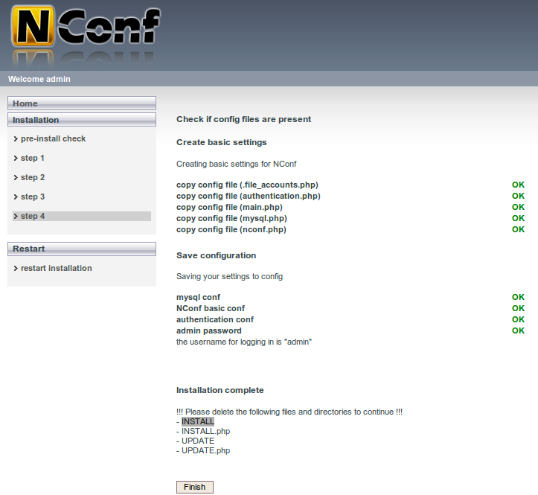The height and width of the screenshot is (495, 538).
Task: Click 'copy config file (main.php)' row
Action: click(229, 207)
